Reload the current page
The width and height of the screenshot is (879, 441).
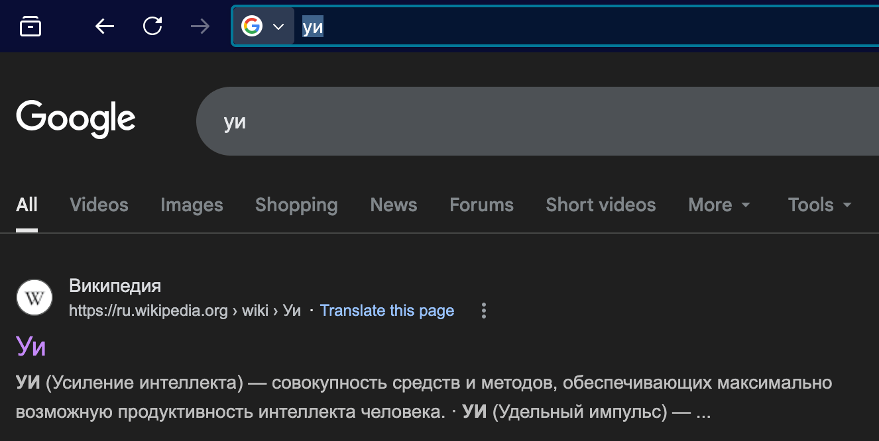[x=152, y=26]
